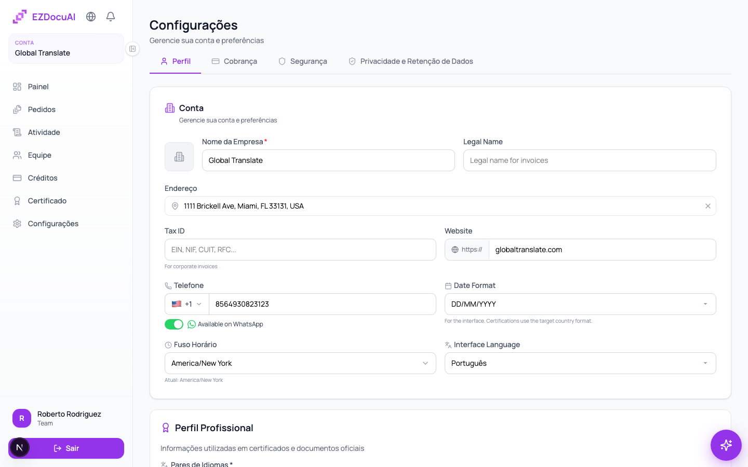This screenshot has height=467, width=748.
Task: Open the +1 country code dropdown
Action: click(x=187, y=304)
